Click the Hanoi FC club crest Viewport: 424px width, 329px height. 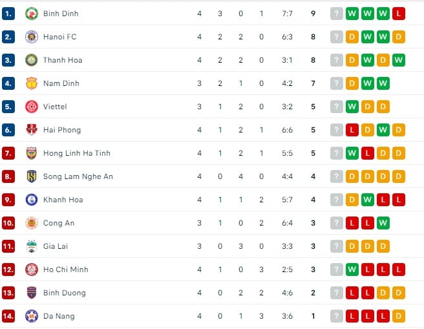point(32,37)
